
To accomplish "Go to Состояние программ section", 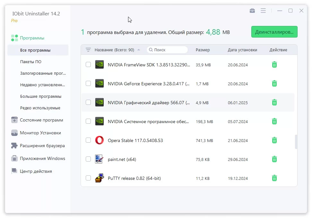I will [41, 120].
